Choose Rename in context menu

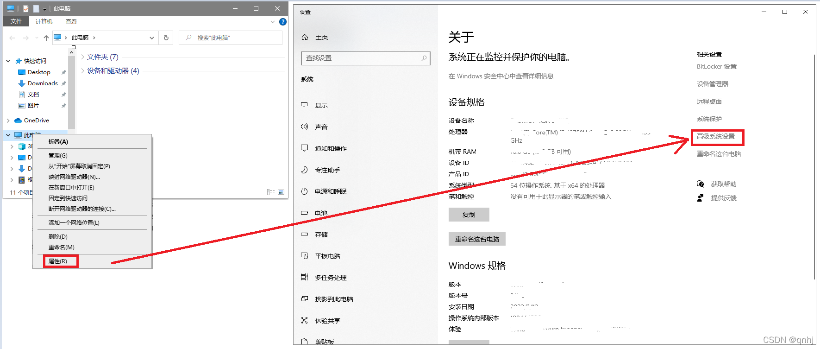pyautogui.click(x=61, y=247)
